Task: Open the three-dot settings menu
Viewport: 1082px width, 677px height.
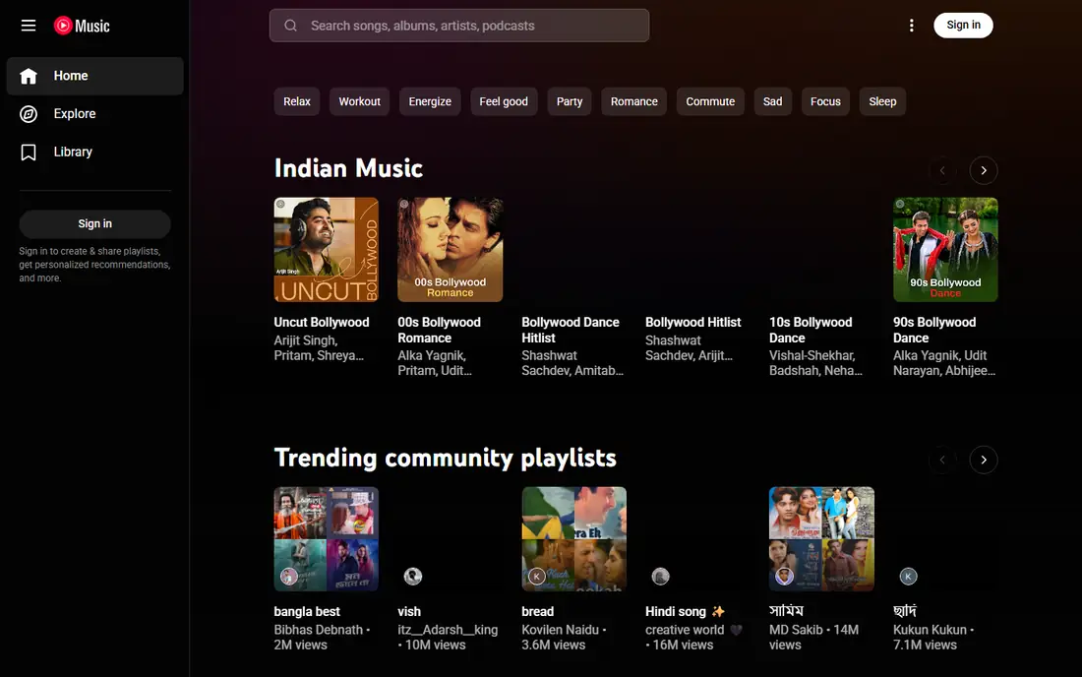Action: 912,26
